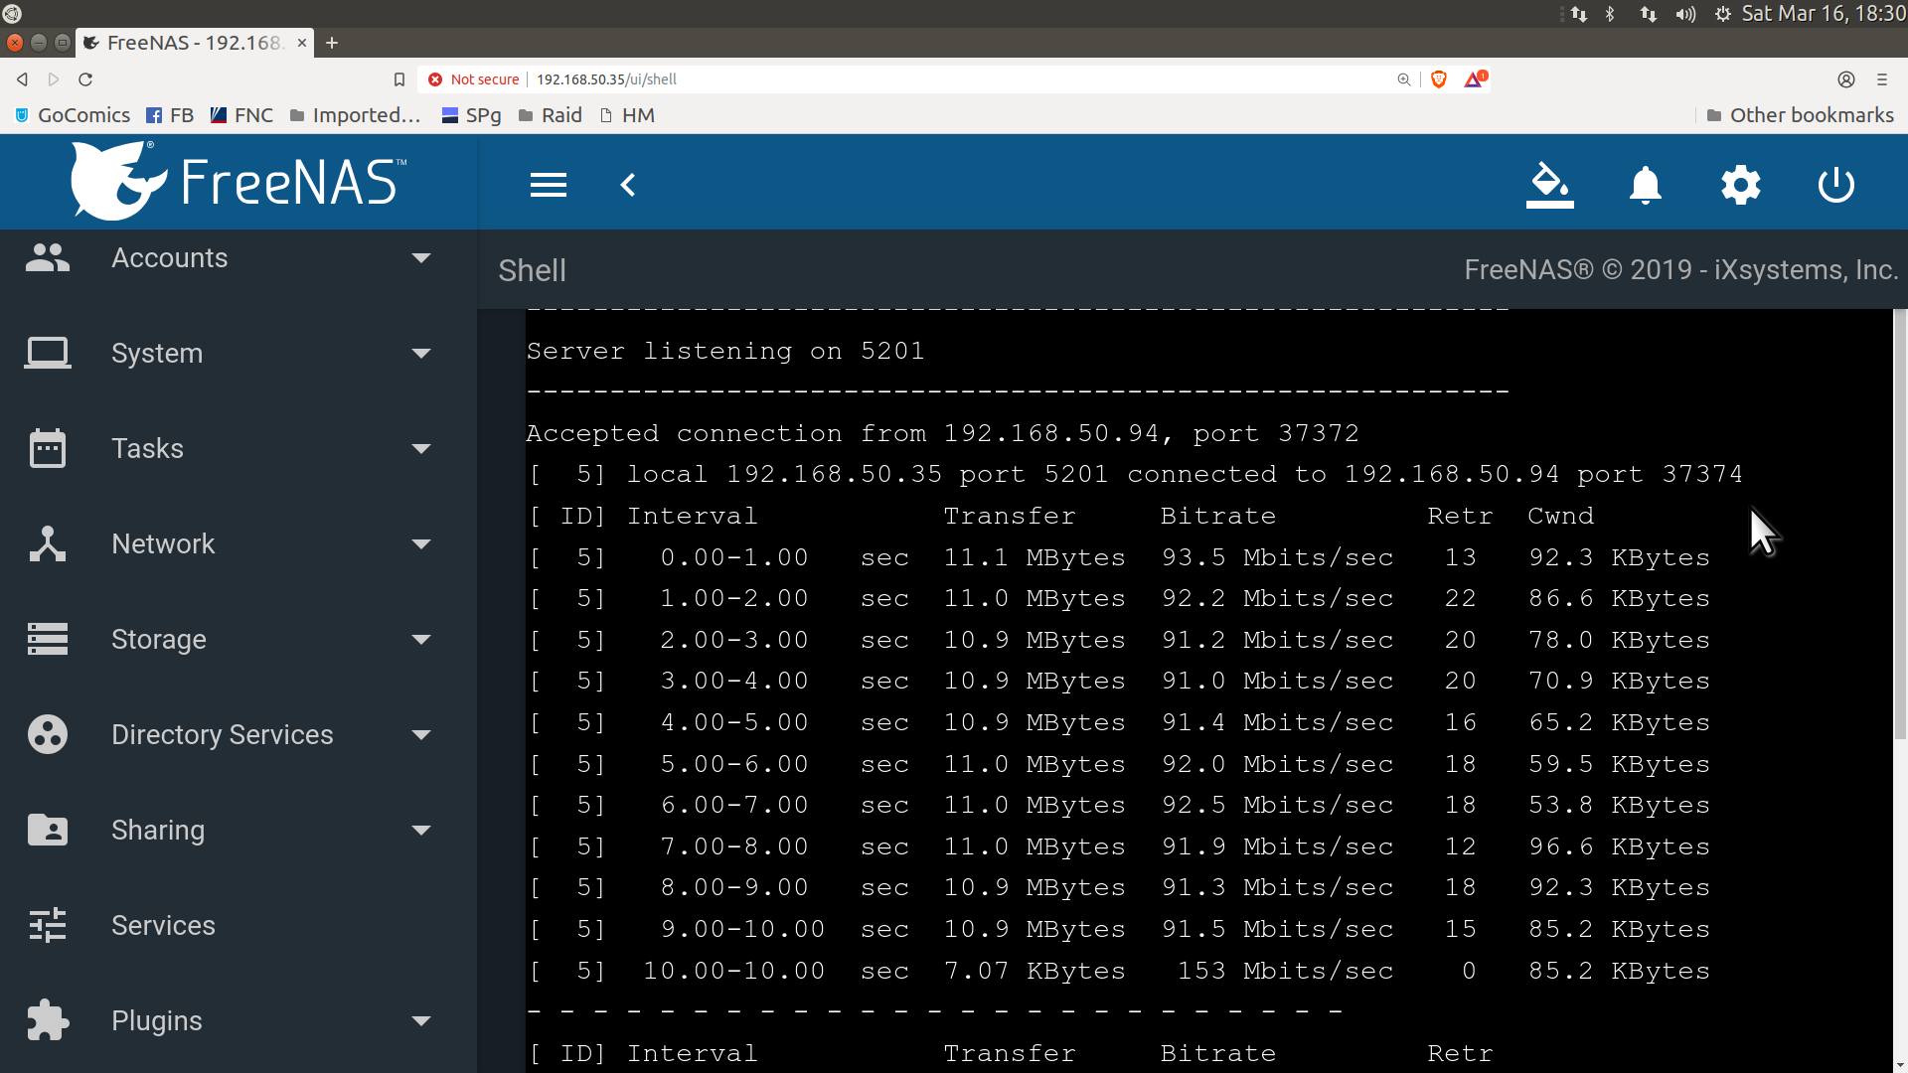
Task: Click the Network topology icon
Action: (48, 543)
